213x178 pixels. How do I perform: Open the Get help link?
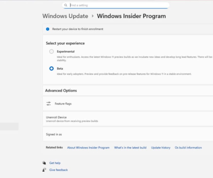[x=55, y=163]
